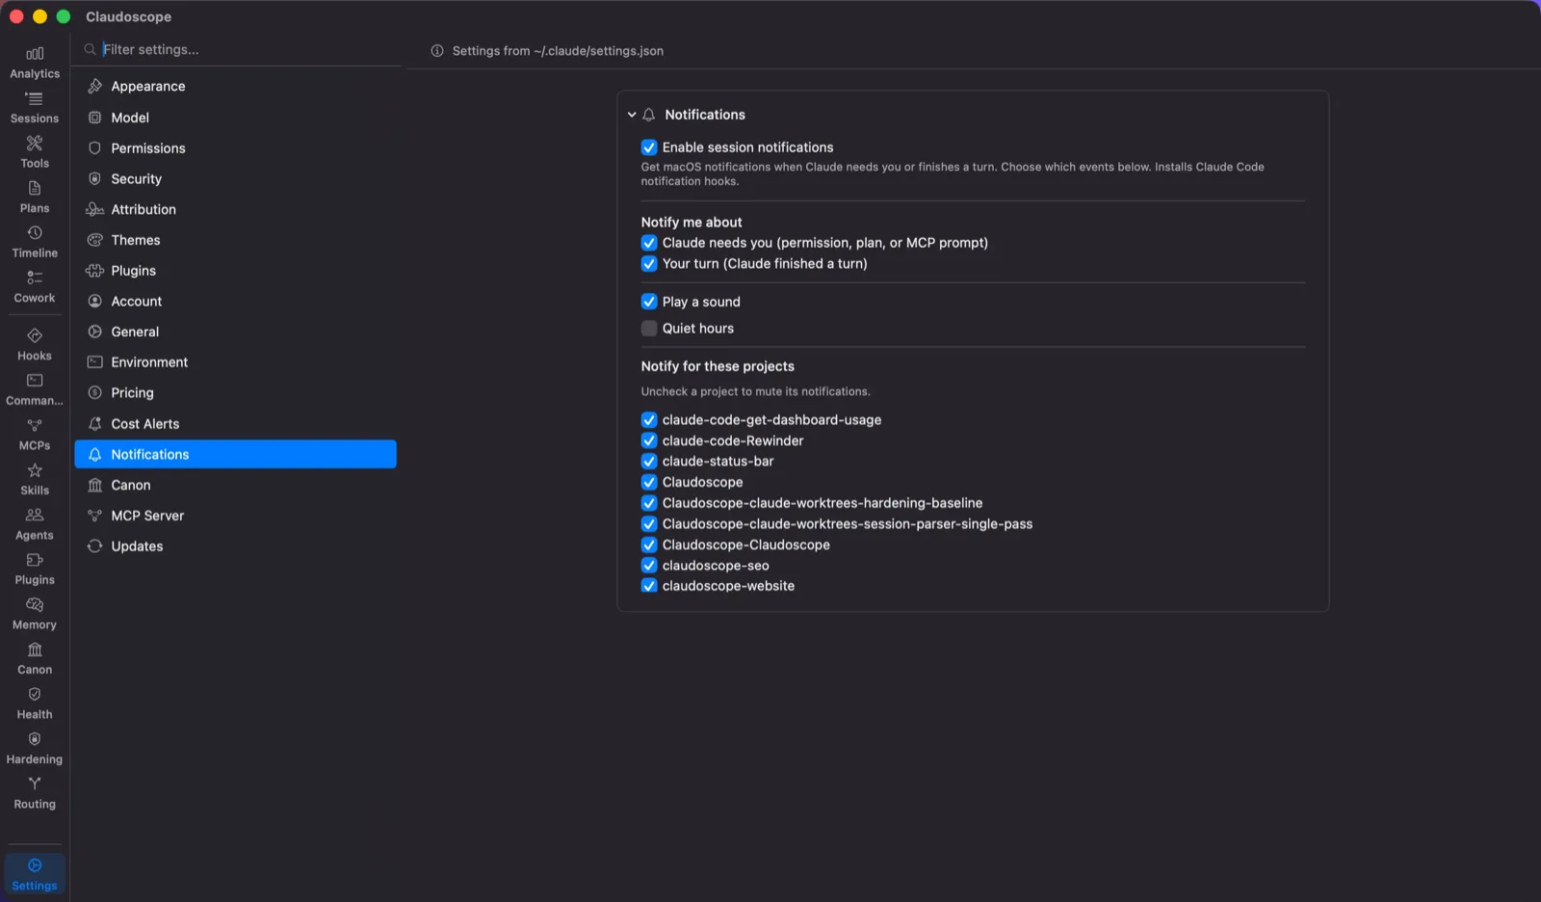This screenshot has height=902, width=1541.
Task: Select Attribution in the settings list
Action: tap(236, 209)
